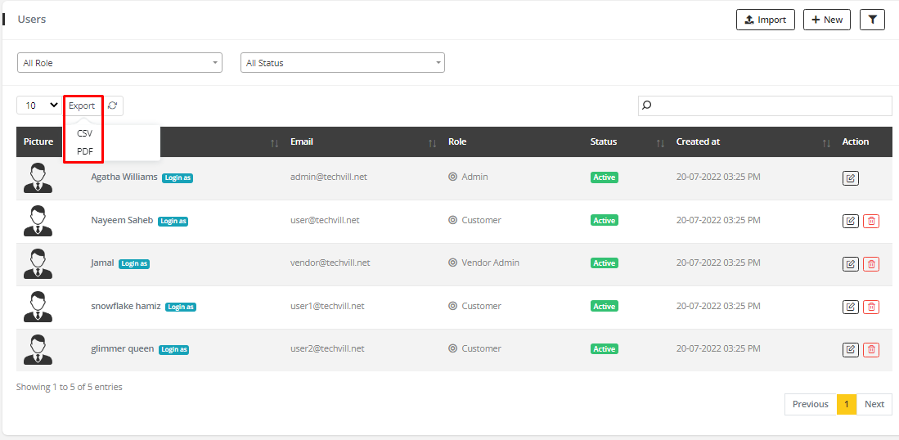
Task: Go to Next page
Action: pyautogui.click(x=874, y=405)
